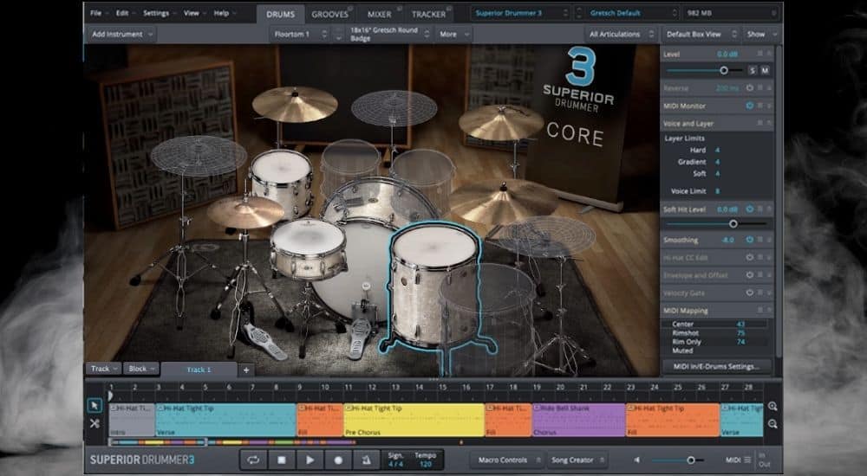This screenshot has height=476, width=867.
Task: Open the Level section menu icon
Action: pos(760,54)
